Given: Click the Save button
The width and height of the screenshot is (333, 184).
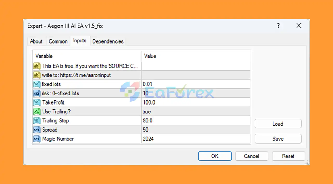Looking at the screenshot, I should coord(278,139).
